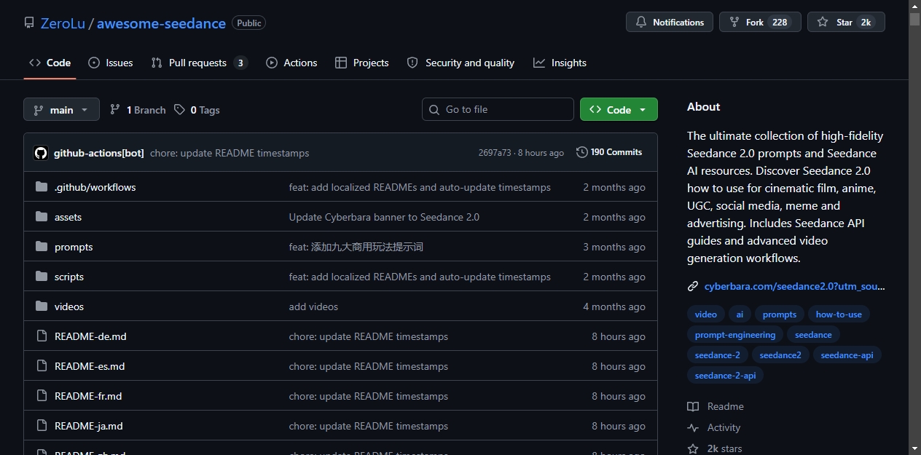This screenshot has width=921, height=455.
Task: Open the scripts folder
Action: [69, 277]
